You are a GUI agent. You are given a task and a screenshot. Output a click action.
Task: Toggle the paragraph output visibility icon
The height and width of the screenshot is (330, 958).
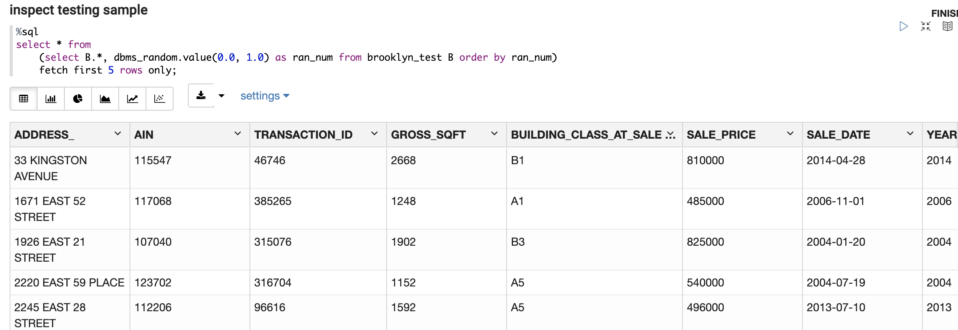947,26
